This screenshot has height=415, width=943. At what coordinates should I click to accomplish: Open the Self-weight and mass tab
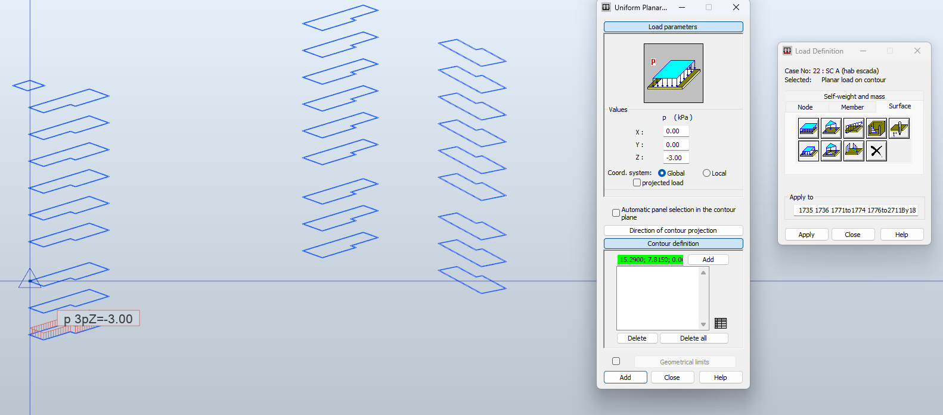click(854, 96)
